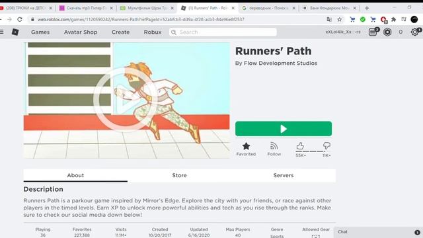
Task: Open the Games menu item
Action: [x=40, y=32]
